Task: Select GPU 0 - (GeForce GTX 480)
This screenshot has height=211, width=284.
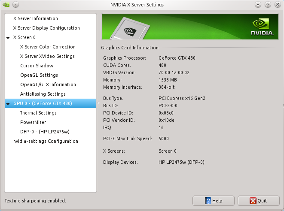Action: (50, 103)
